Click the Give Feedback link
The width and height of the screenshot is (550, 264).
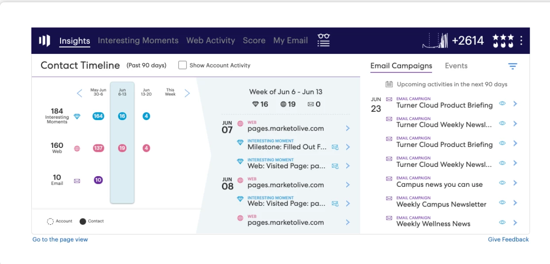(x=508, y=240)
